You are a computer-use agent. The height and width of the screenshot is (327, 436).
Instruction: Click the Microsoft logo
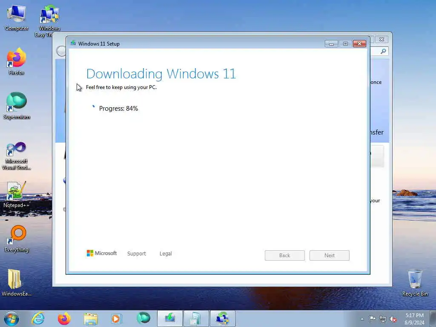pyautogui.click(x=101, y=253)
